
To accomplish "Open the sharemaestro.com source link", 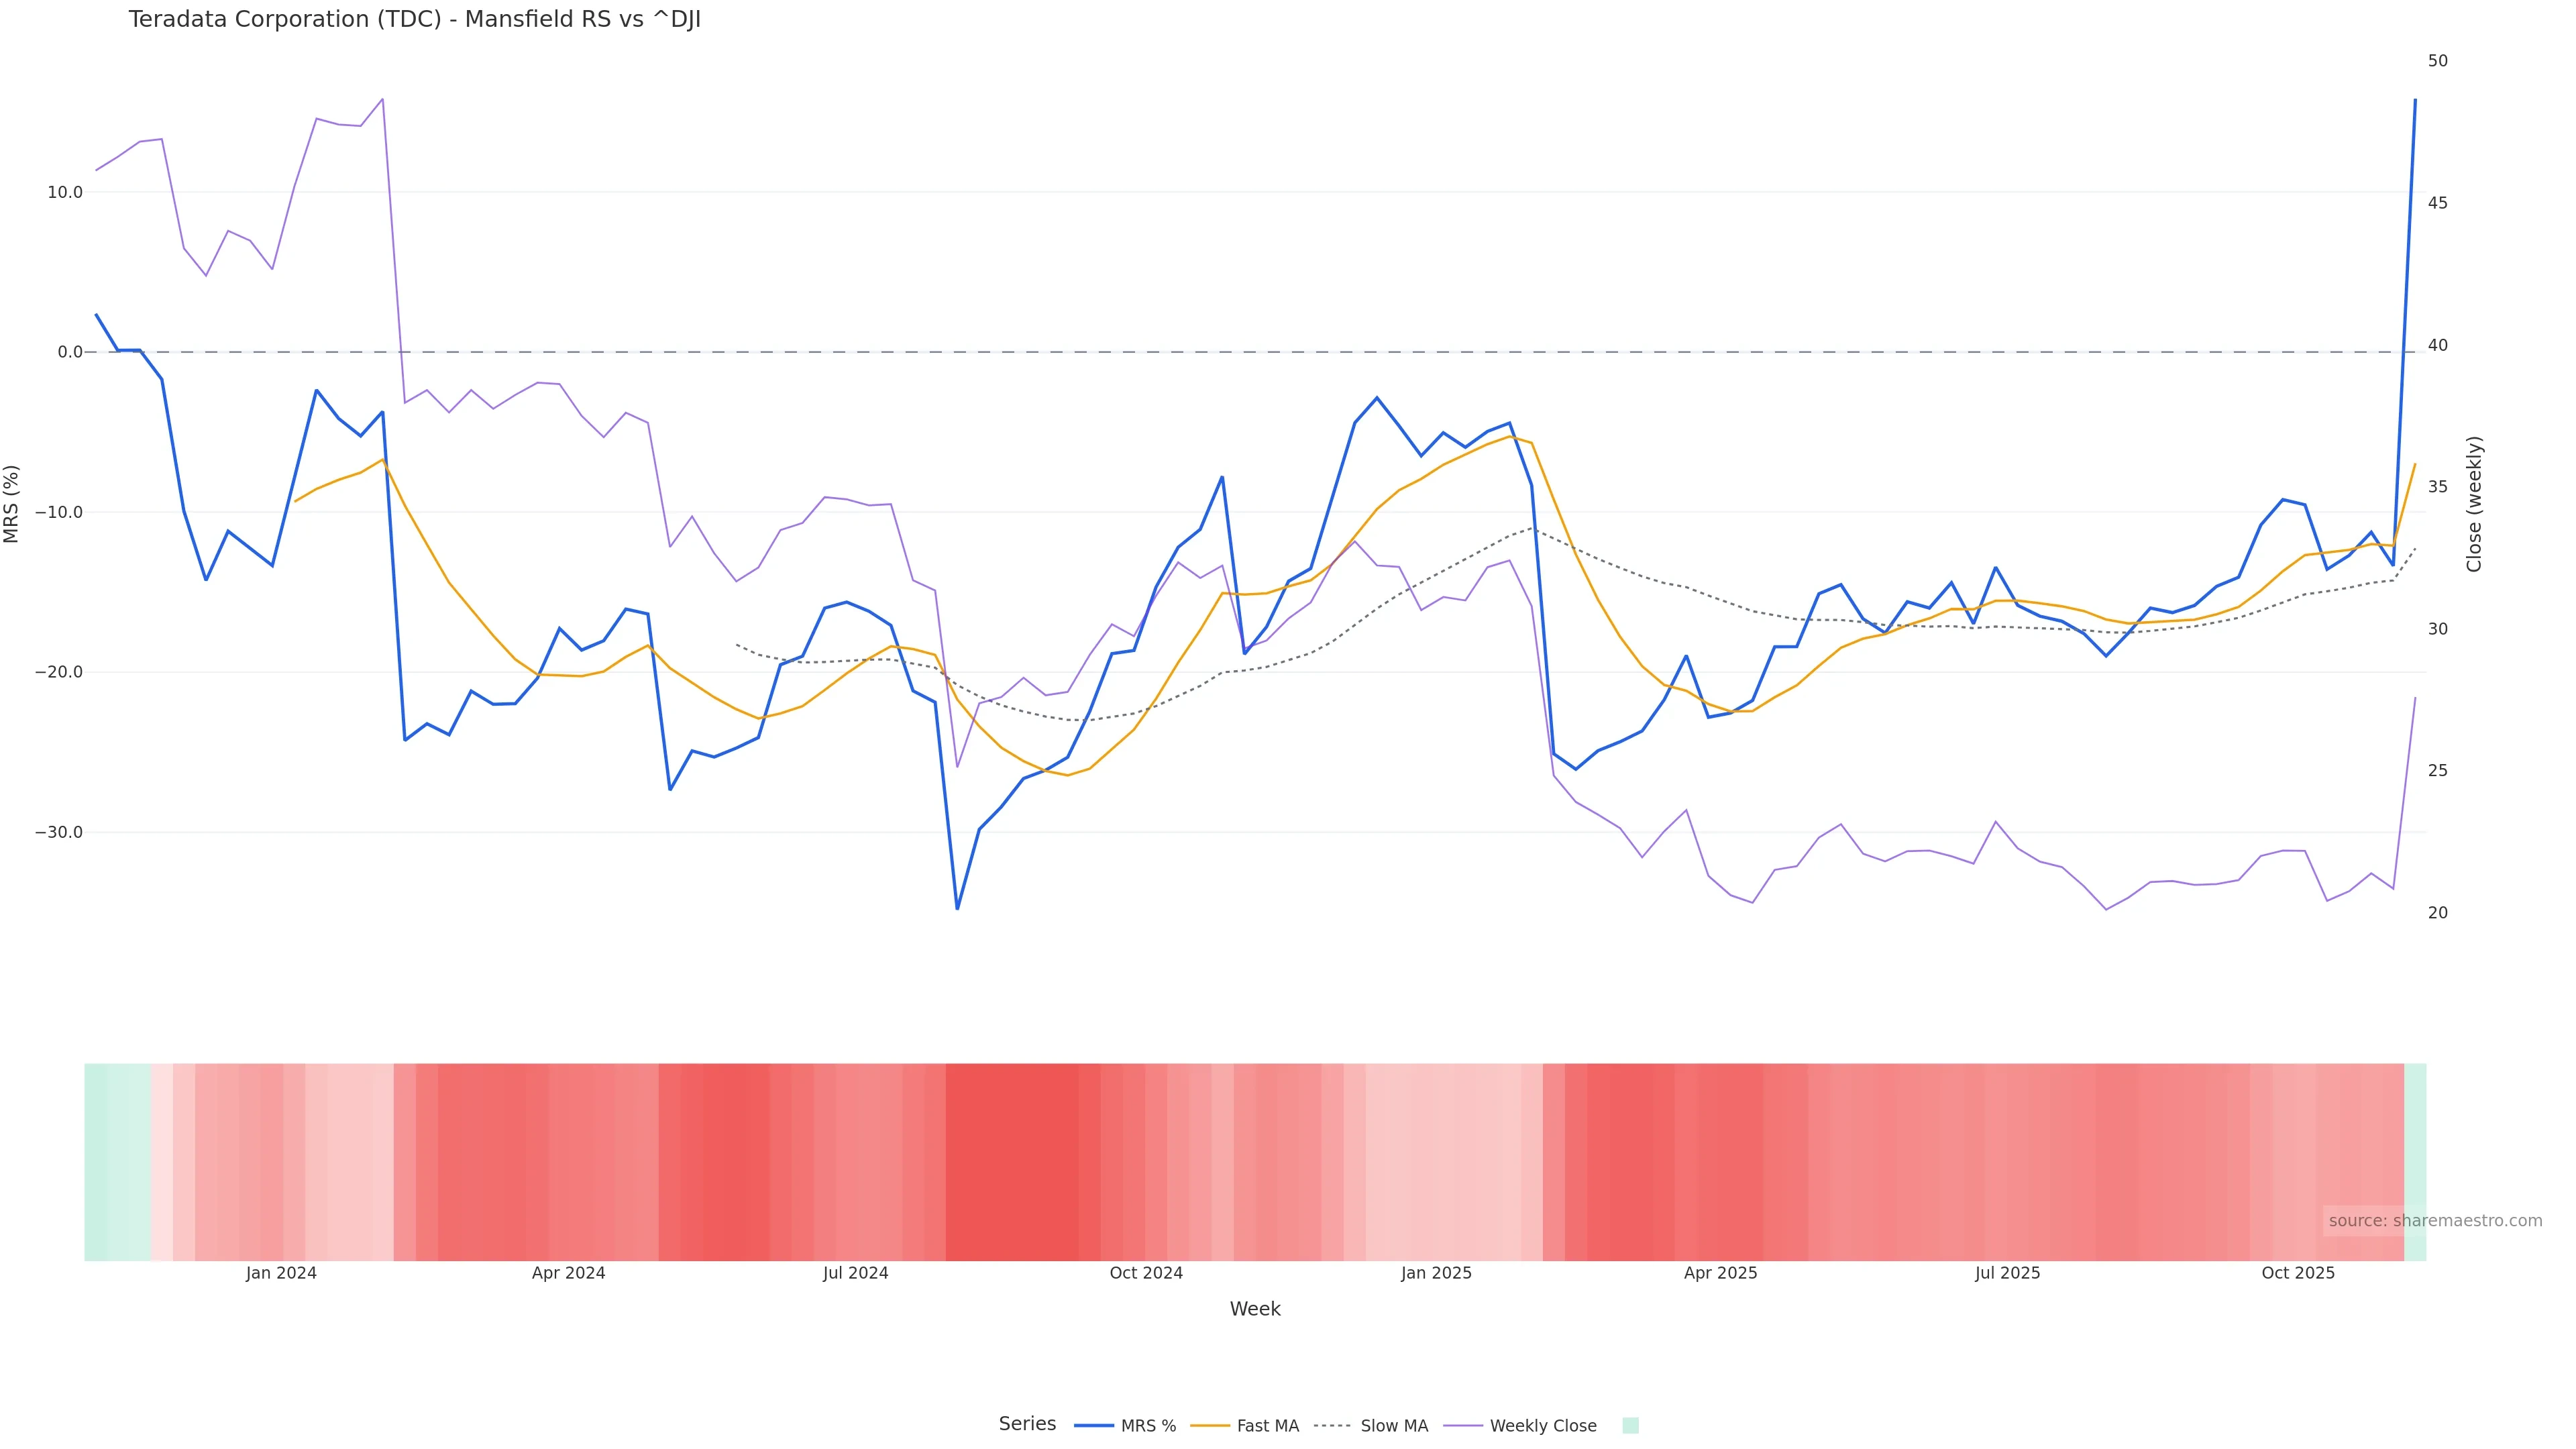I will 2434,1221.
